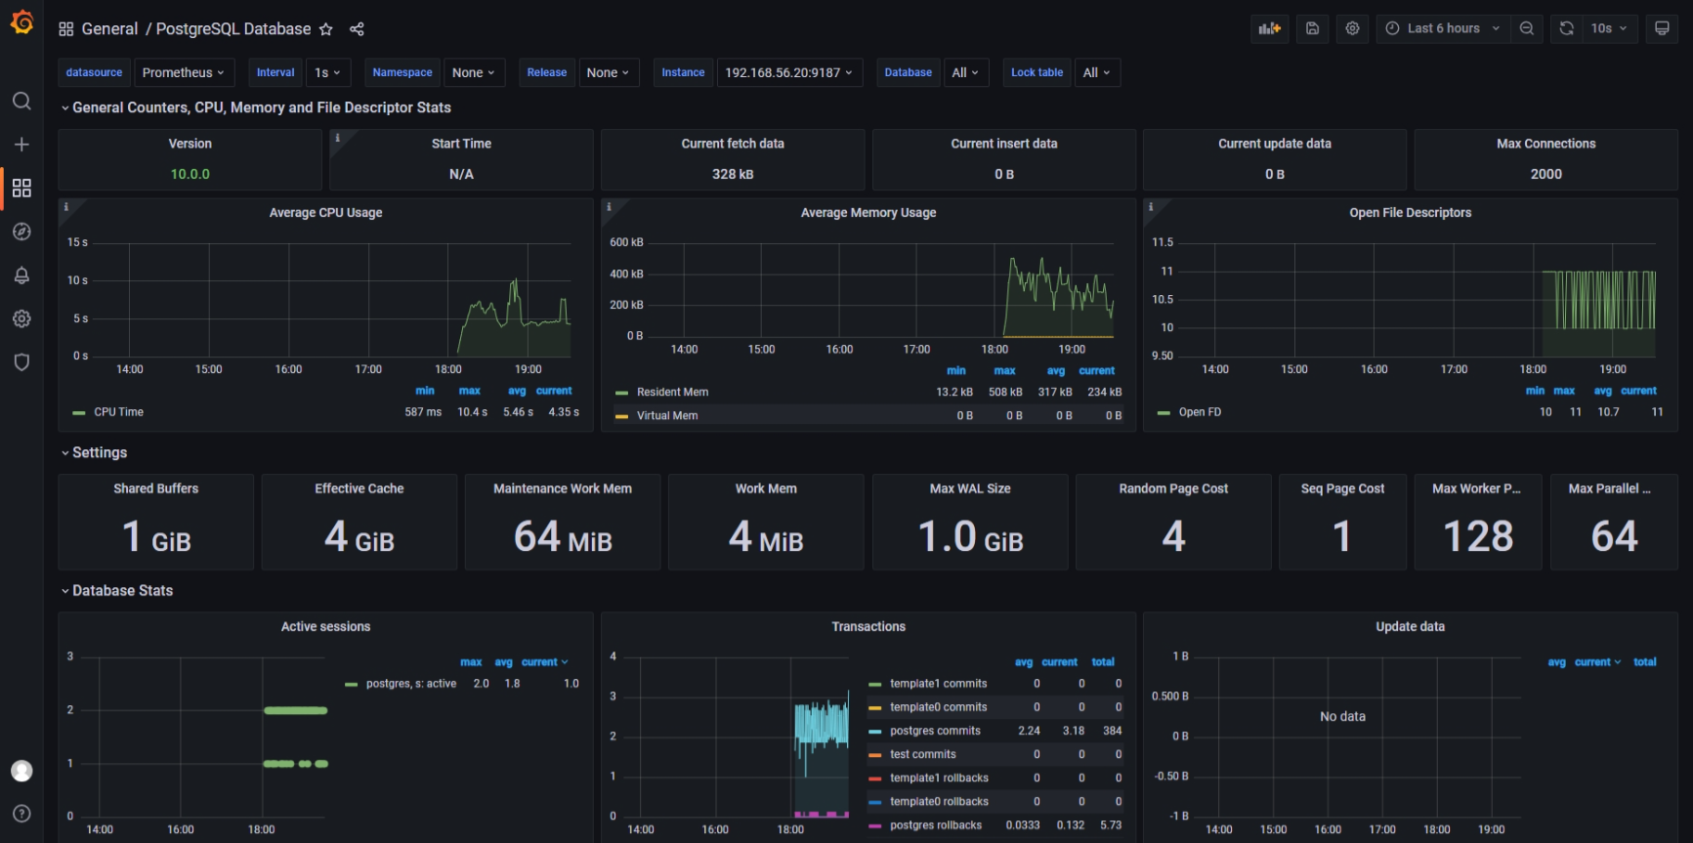Go to General folder breadcrumb

click(x=109, y=29)
